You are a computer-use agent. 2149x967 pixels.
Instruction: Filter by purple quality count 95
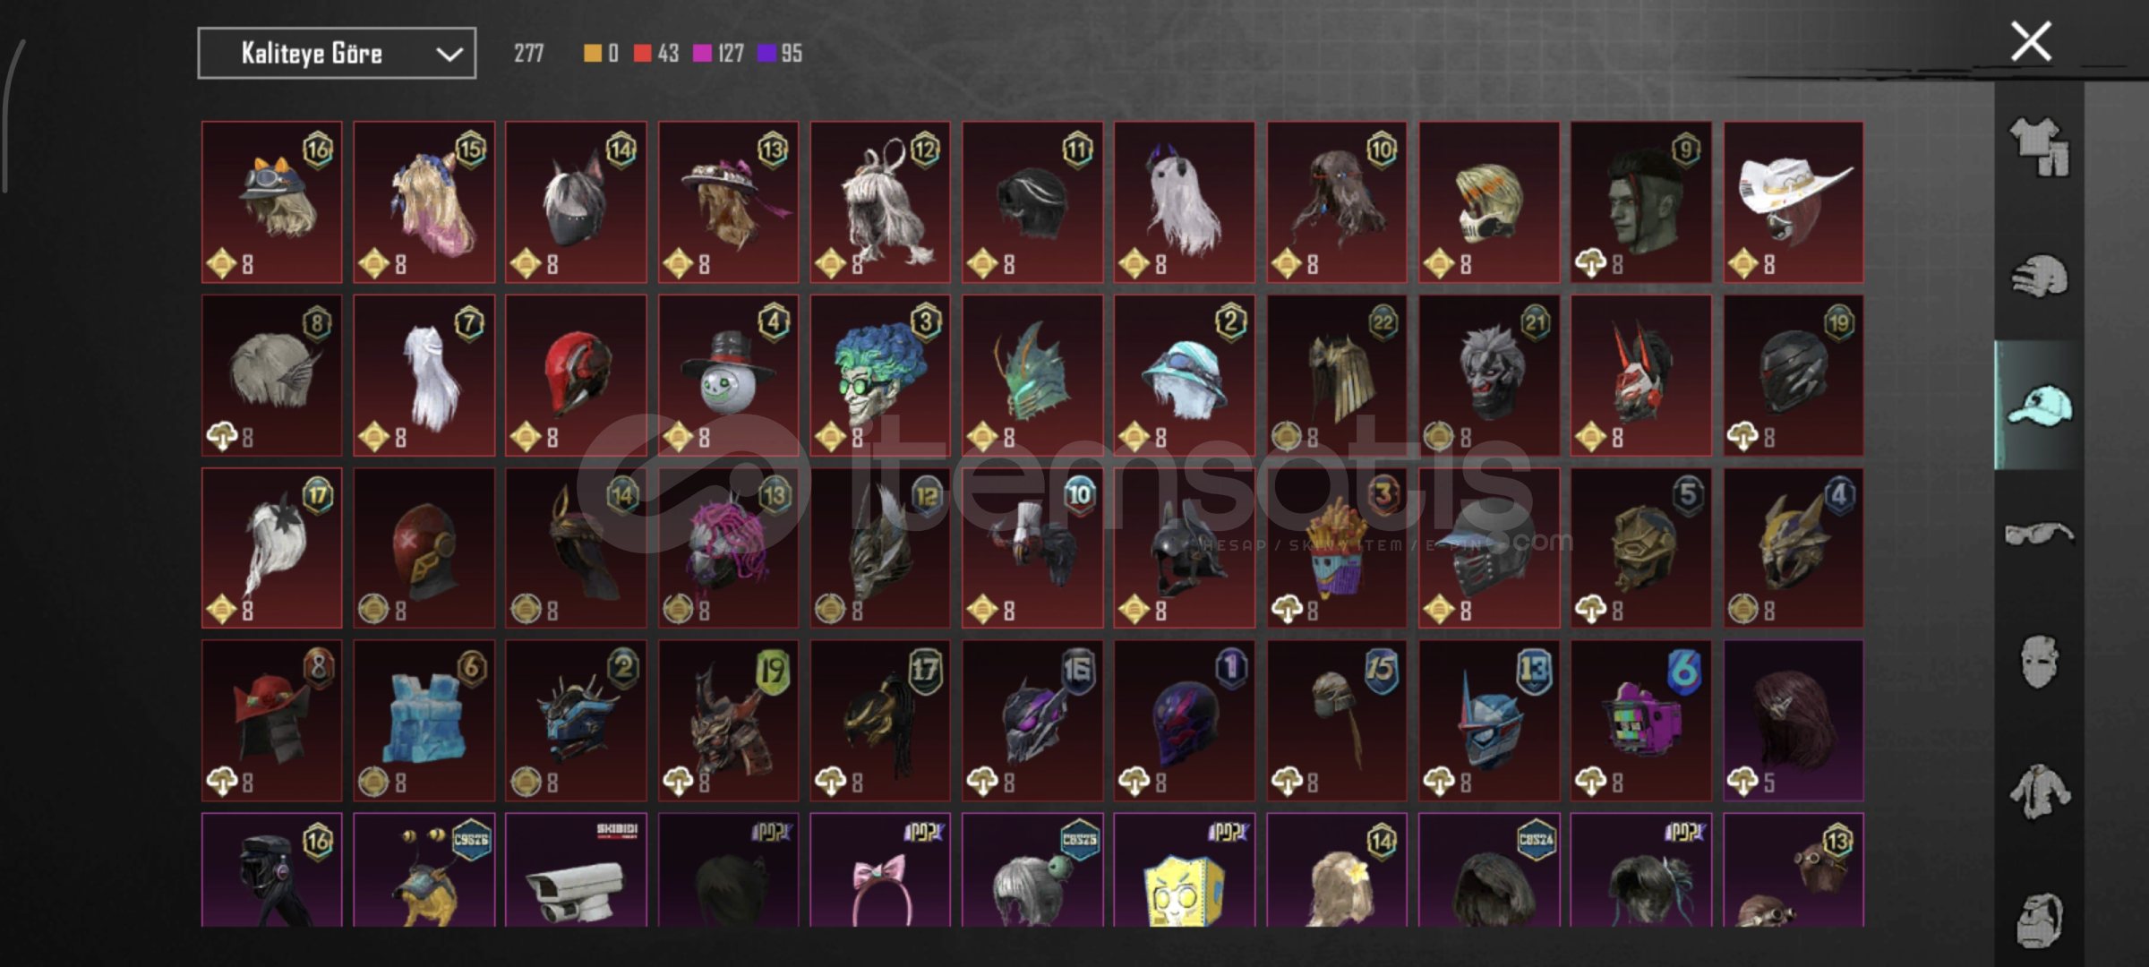tap(780, 54)
